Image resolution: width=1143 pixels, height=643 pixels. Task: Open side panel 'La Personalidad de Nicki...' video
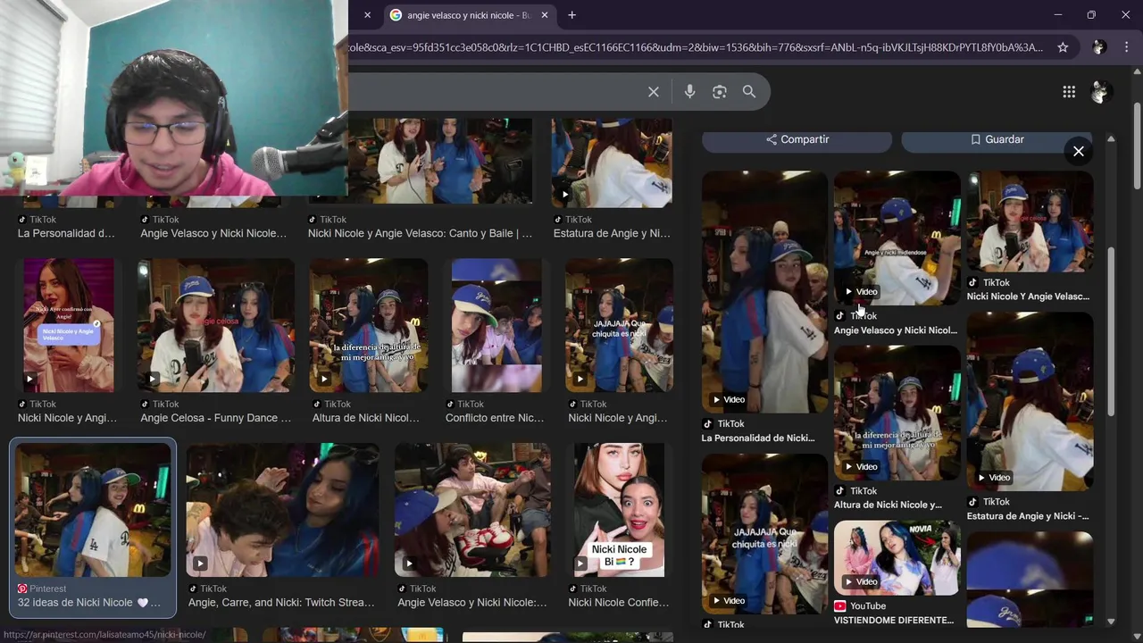pyautogui.click(x=764, y=292)
